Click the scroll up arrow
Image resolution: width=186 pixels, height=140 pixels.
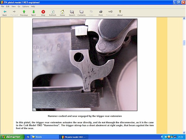pyautogui.click(x=184, y=18)
